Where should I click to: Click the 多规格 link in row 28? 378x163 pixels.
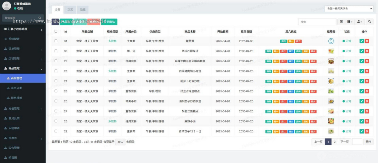[x=112, y=71]
